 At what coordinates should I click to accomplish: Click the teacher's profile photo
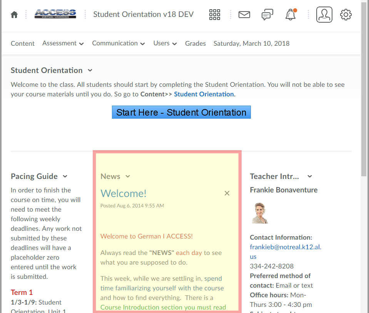260,213
